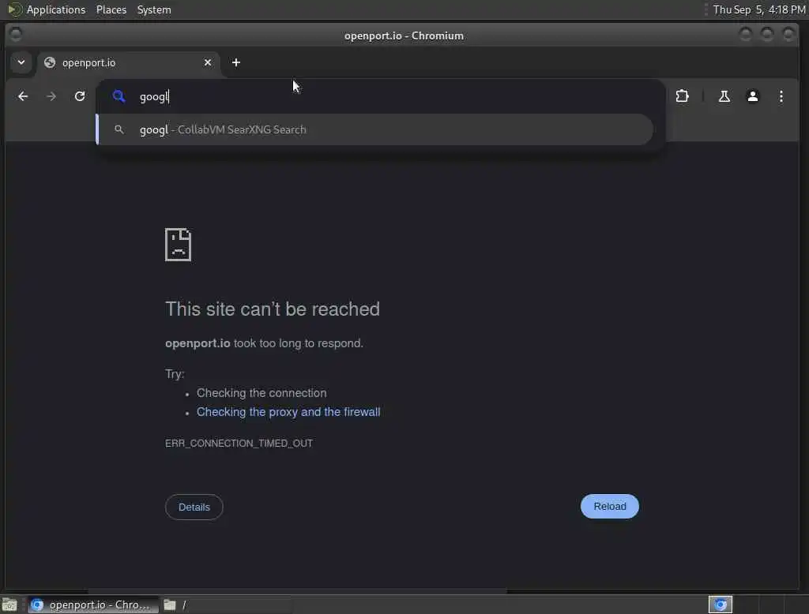Click the Chromium workspace switcher icon
This screenshot has height=614, width=809.
(721, 605)
